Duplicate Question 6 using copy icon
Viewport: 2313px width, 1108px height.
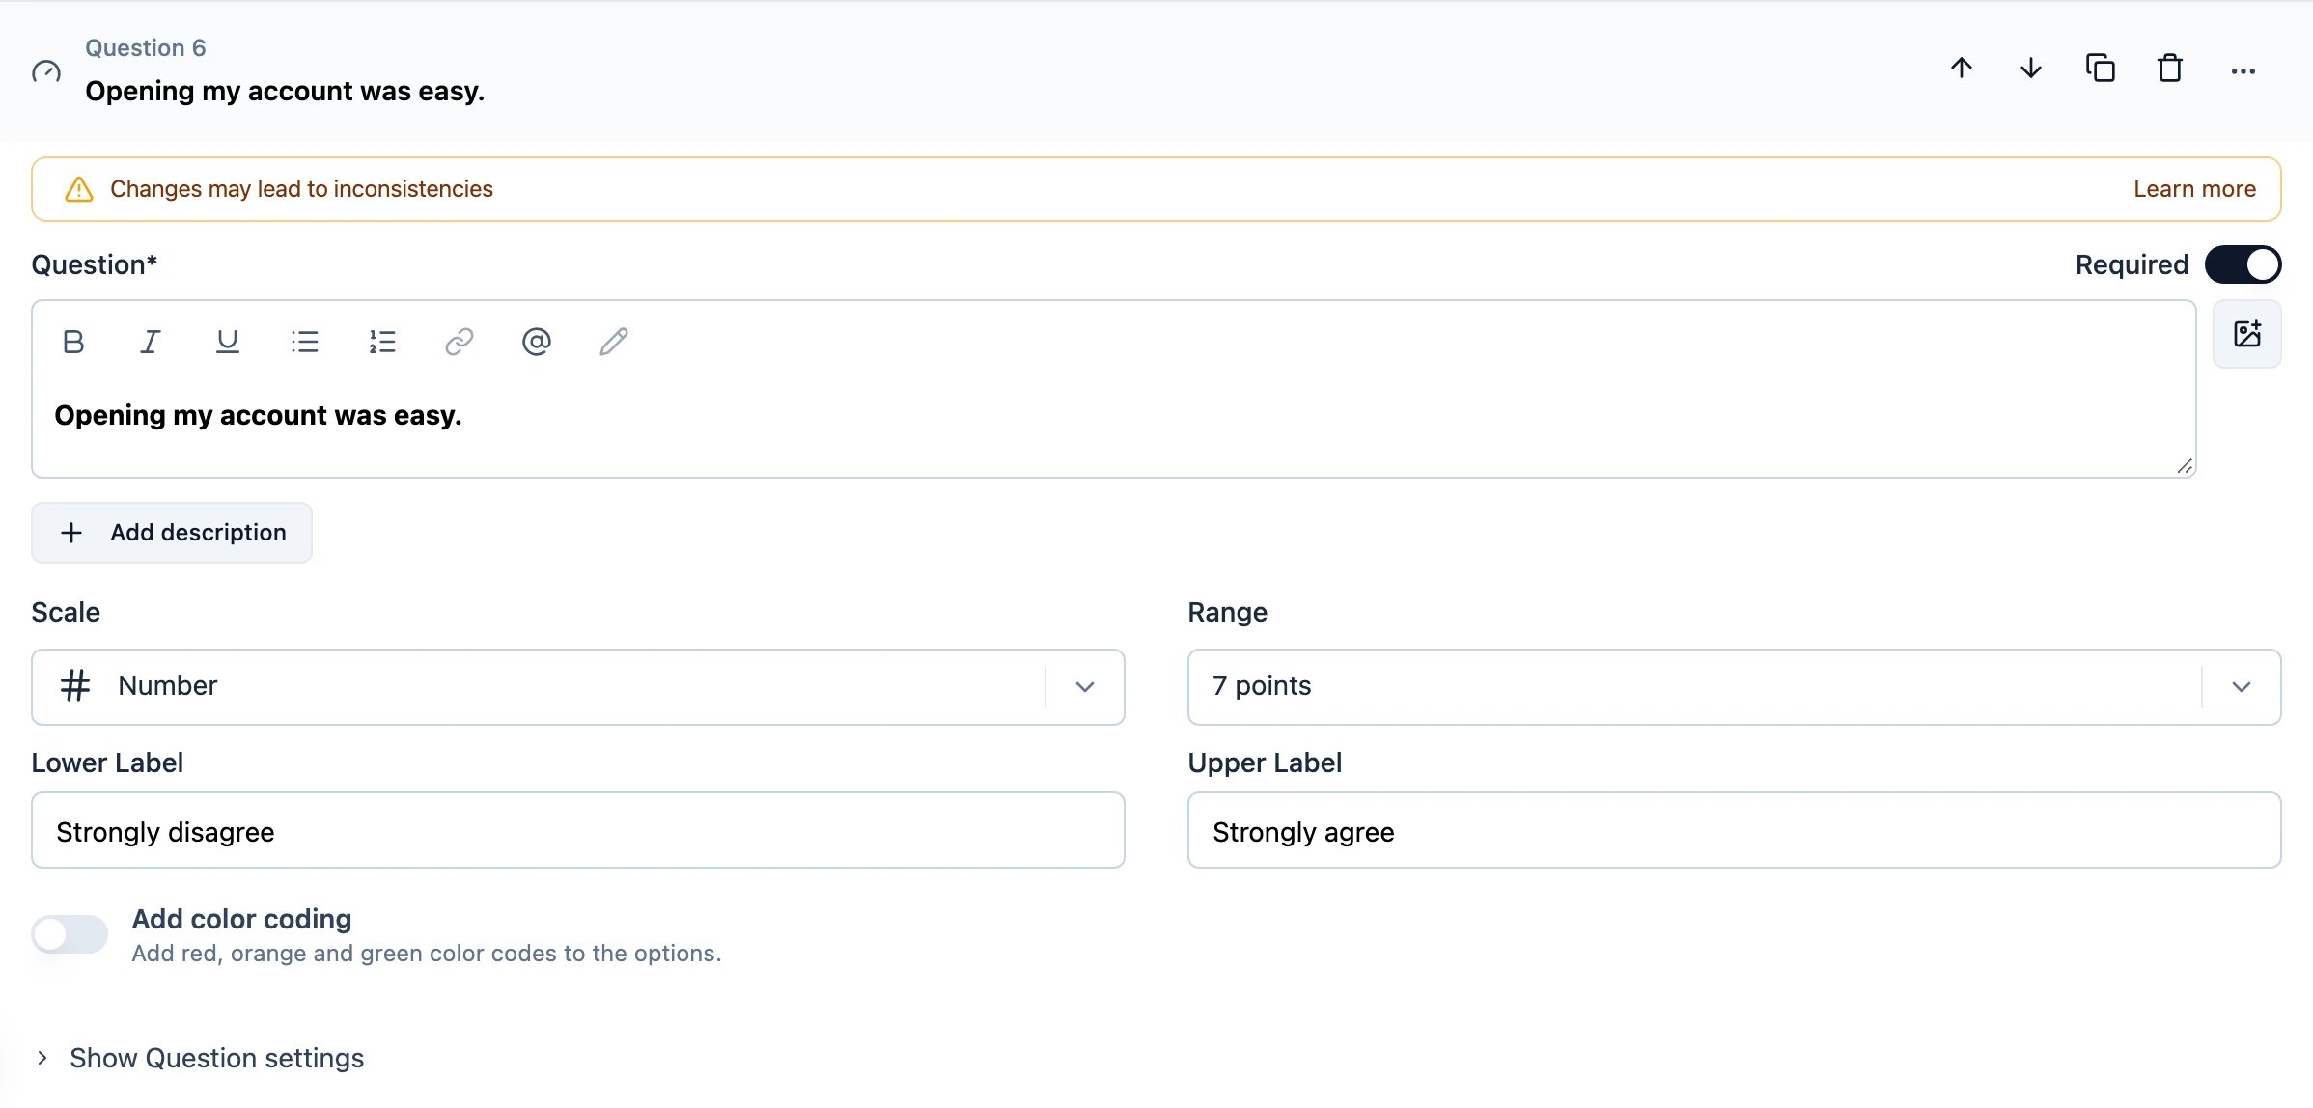click(2100, 69)
